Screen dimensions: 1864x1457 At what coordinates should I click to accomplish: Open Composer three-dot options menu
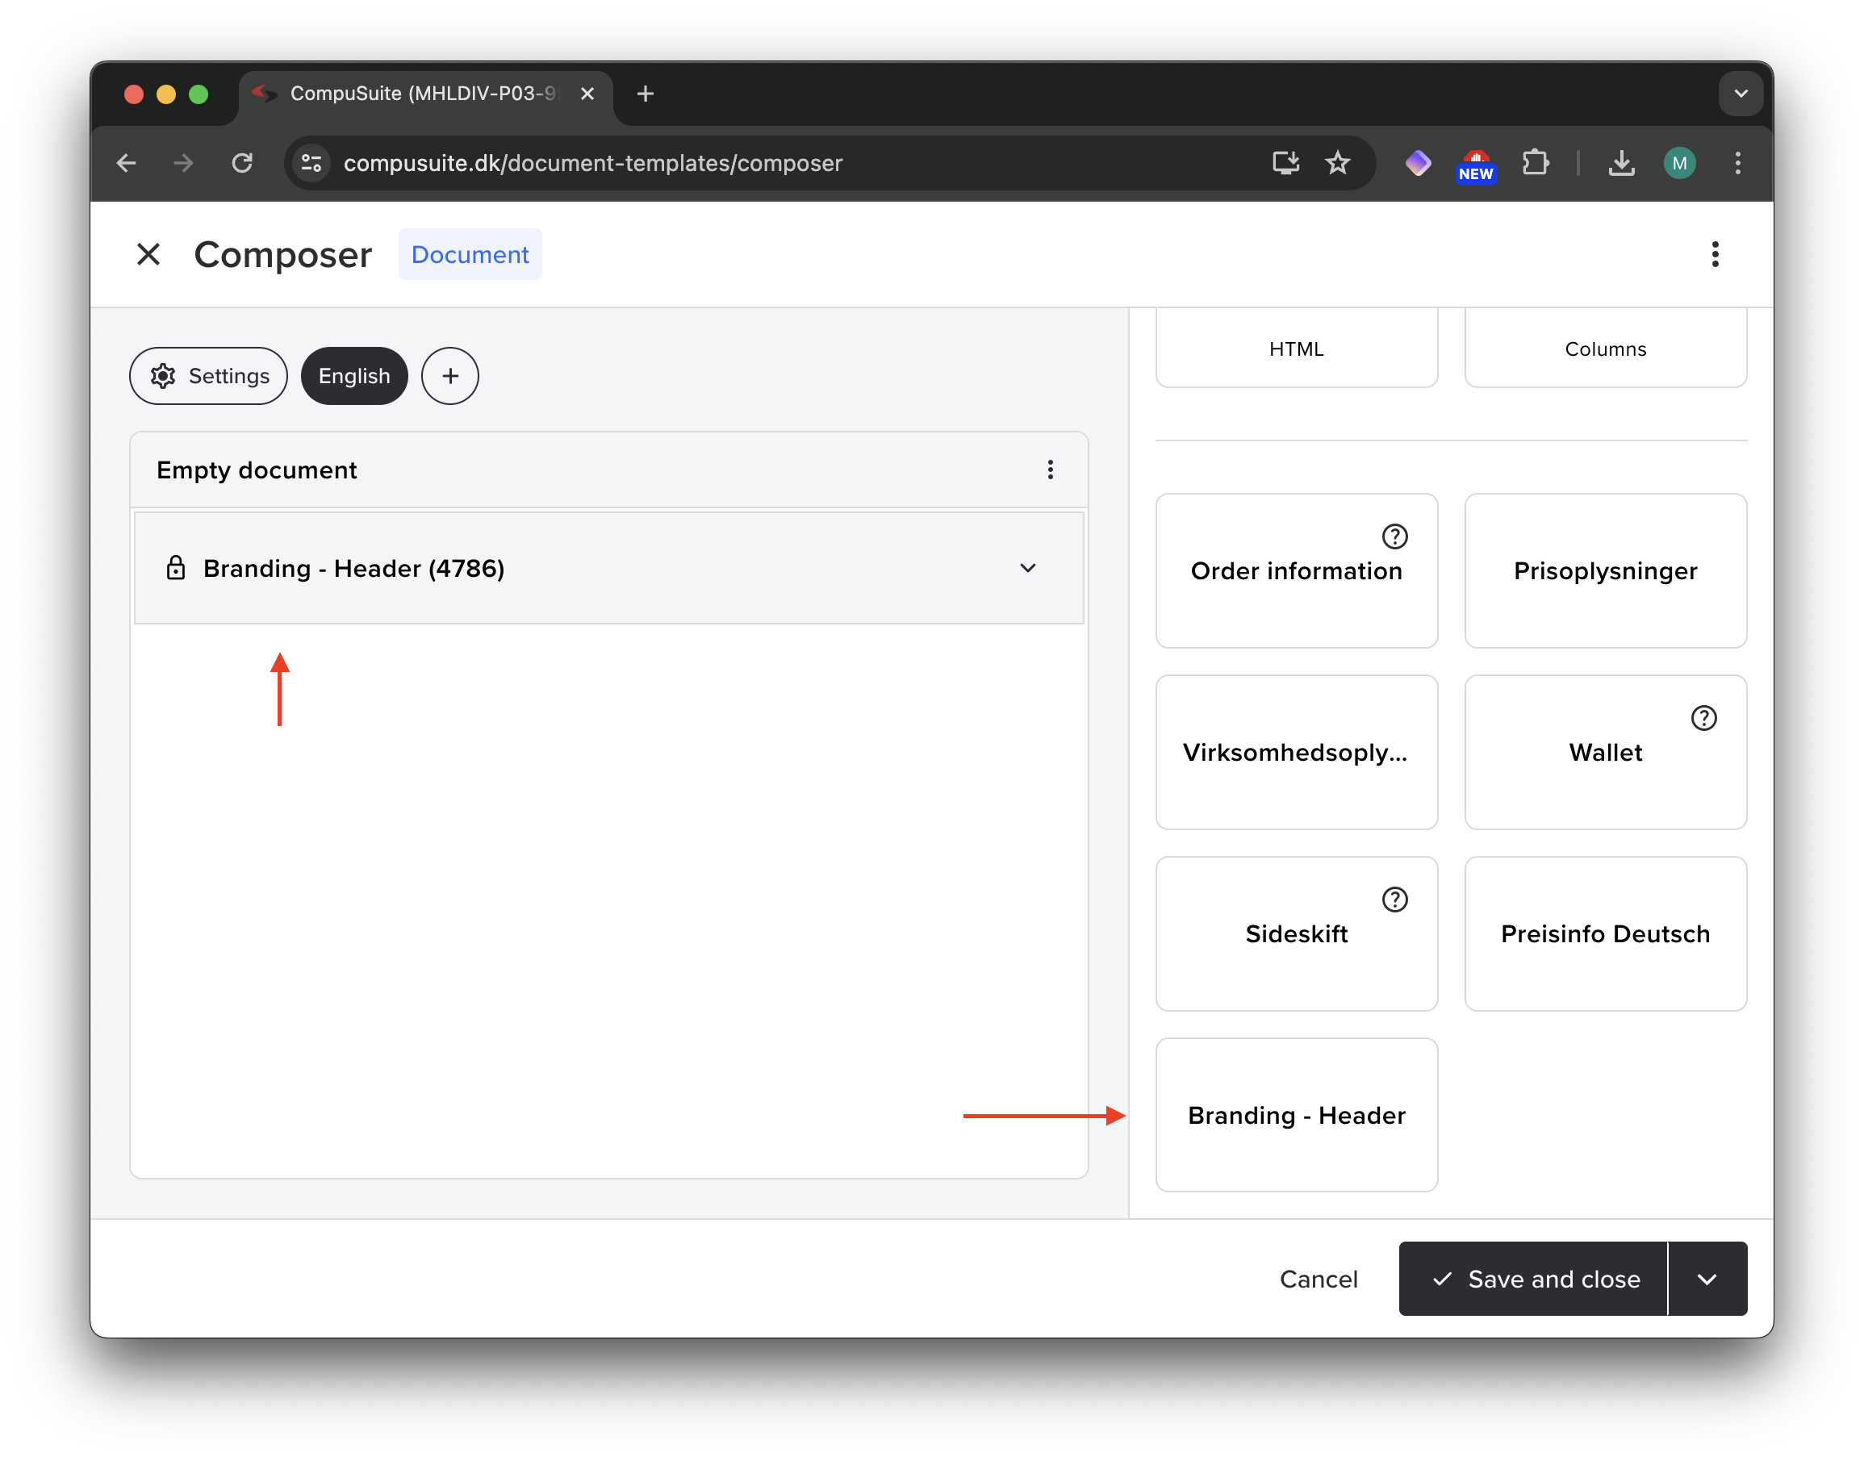(1715, 254)
